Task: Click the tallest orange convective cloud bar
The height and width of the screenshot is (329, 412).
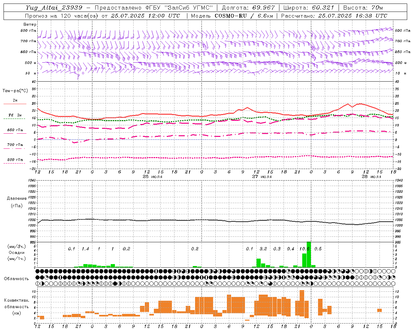Action: point(302,303)
